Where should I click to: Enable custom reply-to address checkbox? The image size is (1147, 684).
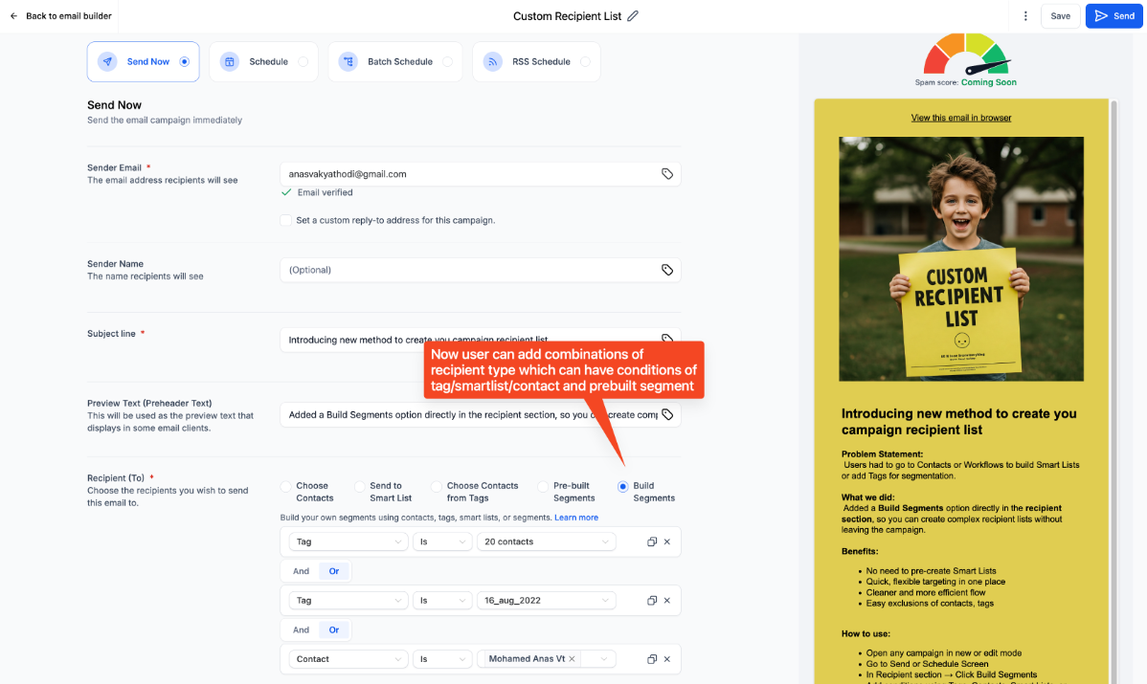point(285,220)
